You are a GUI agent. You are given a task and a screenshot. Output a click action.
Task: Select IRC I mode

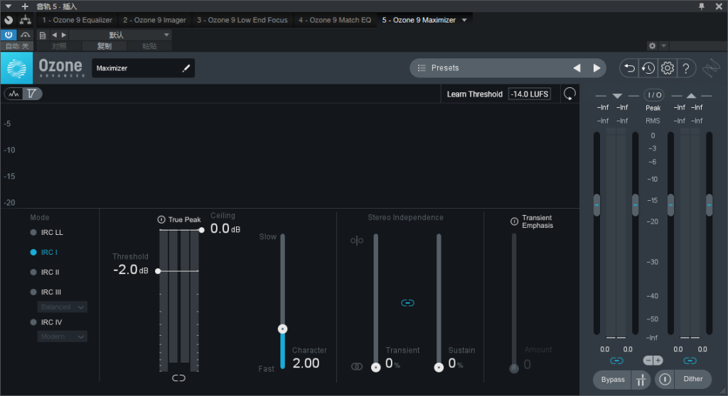[x=43, y=252]
